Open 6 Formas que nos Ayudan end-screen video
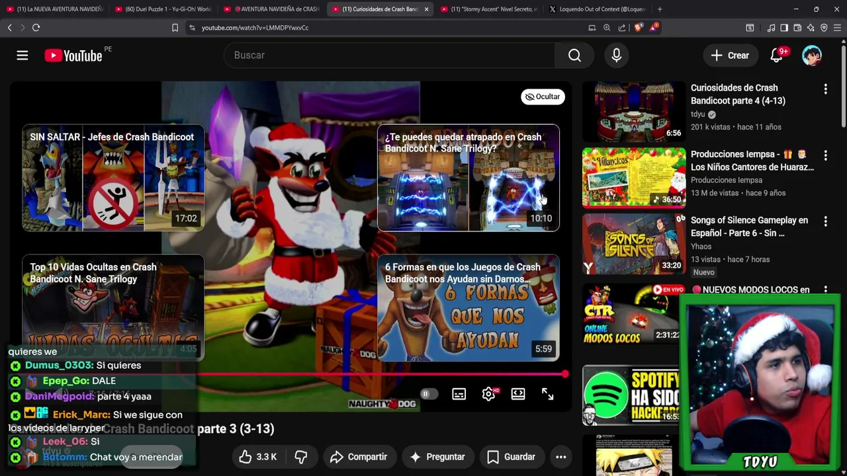Viewport: 847px width, 476px height. pos(468,308)
